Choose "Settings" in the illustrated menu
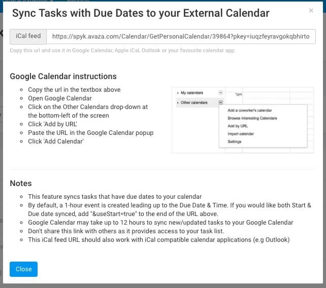This screenshot has height=288, width=326. click(235, 141)
